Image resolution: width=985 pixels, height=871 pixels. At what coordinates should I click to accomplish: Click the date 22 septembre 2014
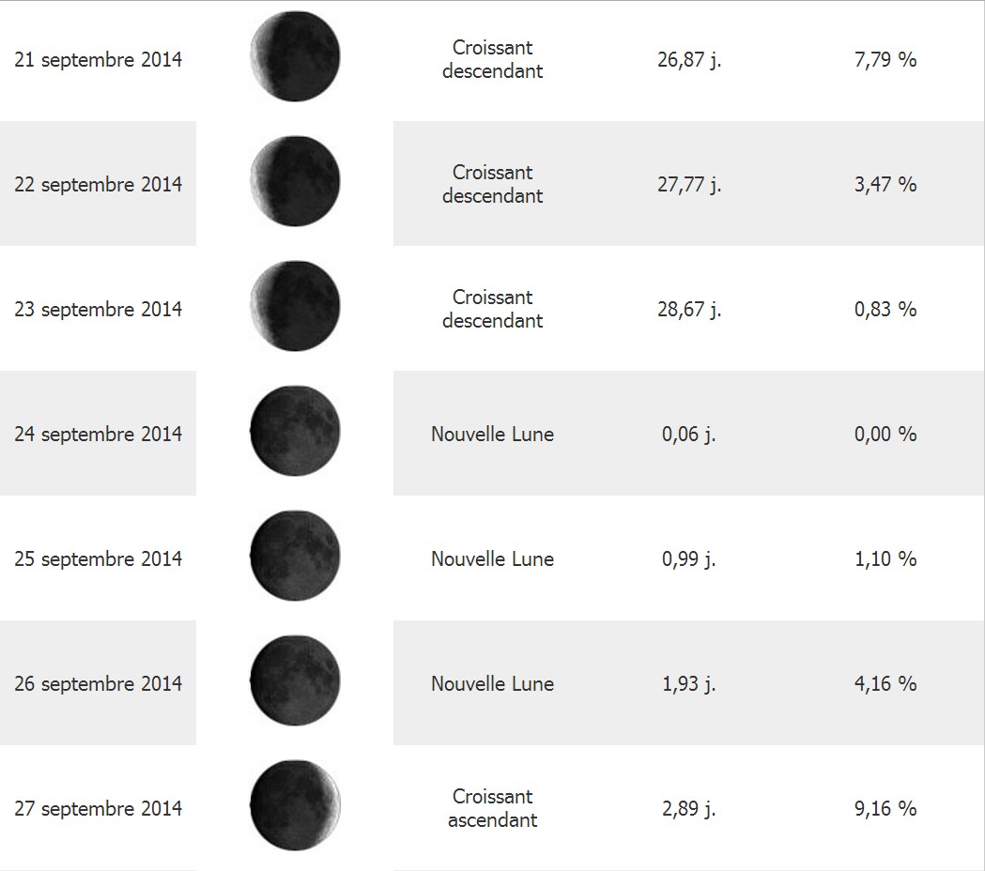point(98,185)
